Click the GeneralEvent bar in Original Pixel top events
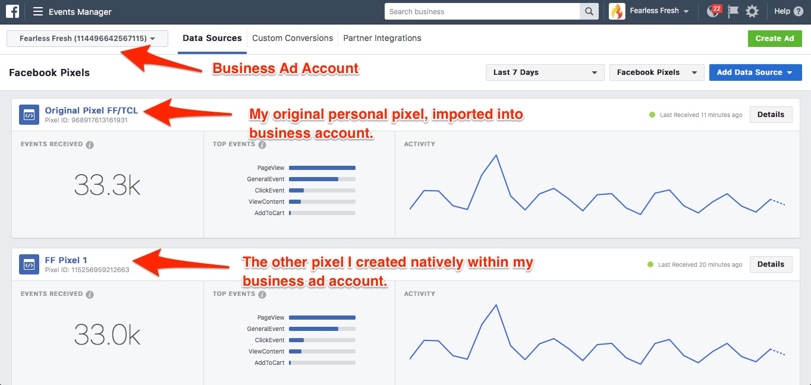 tap(322, 179)
